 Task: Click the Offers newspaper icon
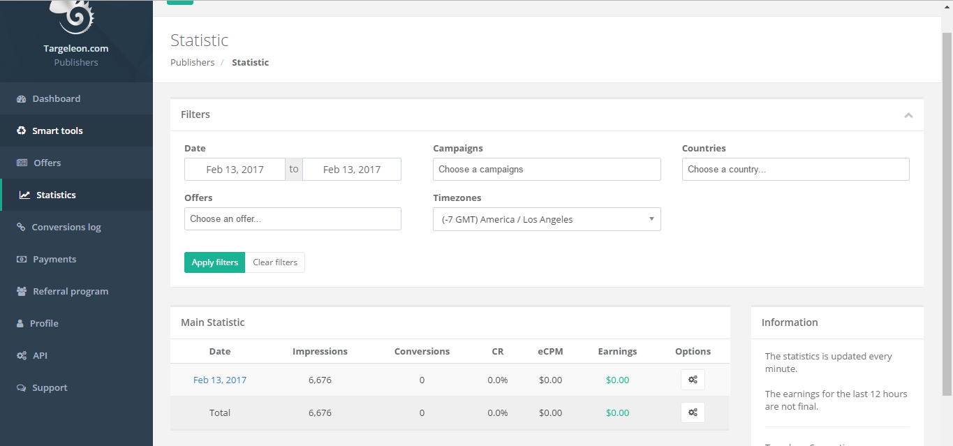(x=22, y=163)
